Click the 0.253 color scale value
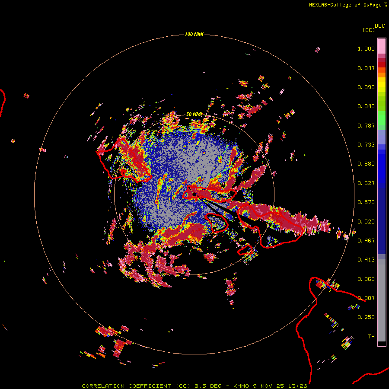This screenshot has width=389, height=389. pyautogui.click(x=366, y=317)
